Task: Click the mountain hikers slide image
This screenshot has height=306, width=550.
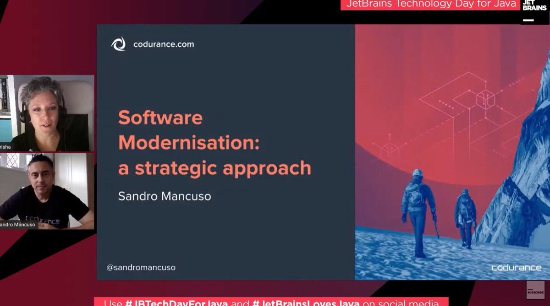Action: tap(452, 152)
